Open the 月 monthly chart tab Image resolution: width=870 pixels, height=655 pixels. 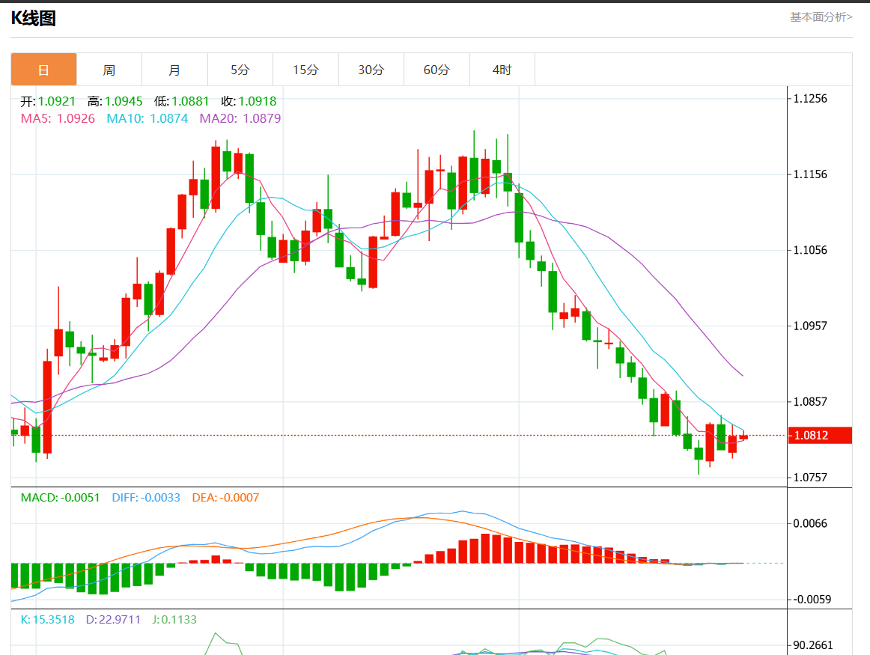click(x=174, y=70)
